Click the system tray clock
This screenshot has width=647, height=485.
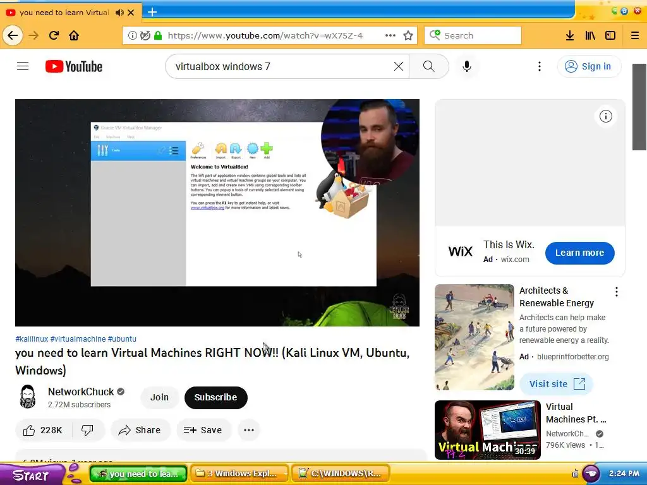(x=624, y=474)
